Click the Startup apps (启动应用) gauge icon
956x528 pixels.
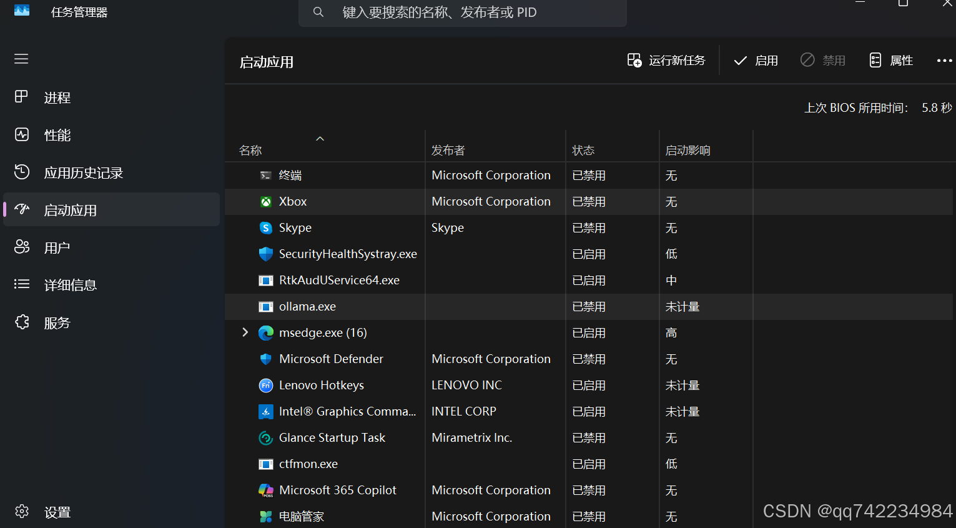click(22, 209)
